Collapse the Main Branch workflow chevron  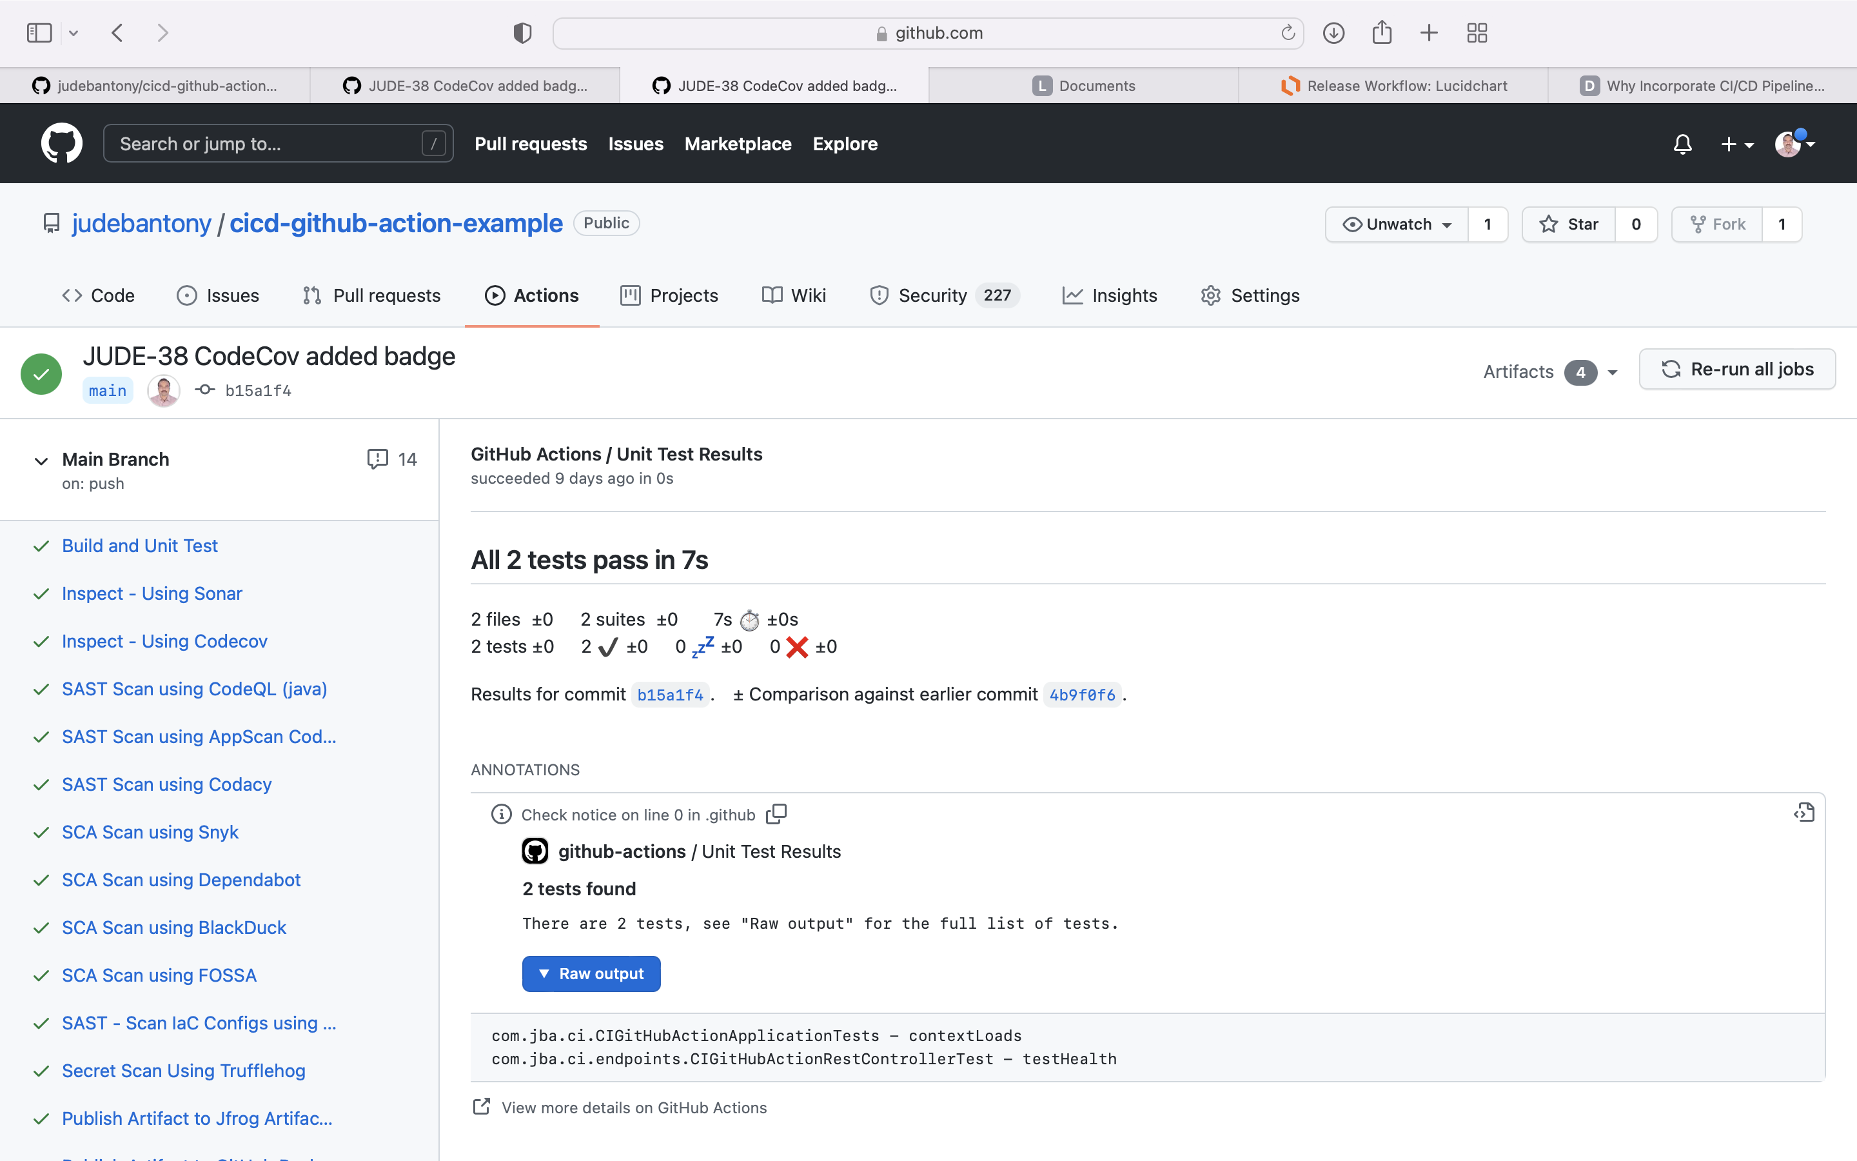(41, 461)
